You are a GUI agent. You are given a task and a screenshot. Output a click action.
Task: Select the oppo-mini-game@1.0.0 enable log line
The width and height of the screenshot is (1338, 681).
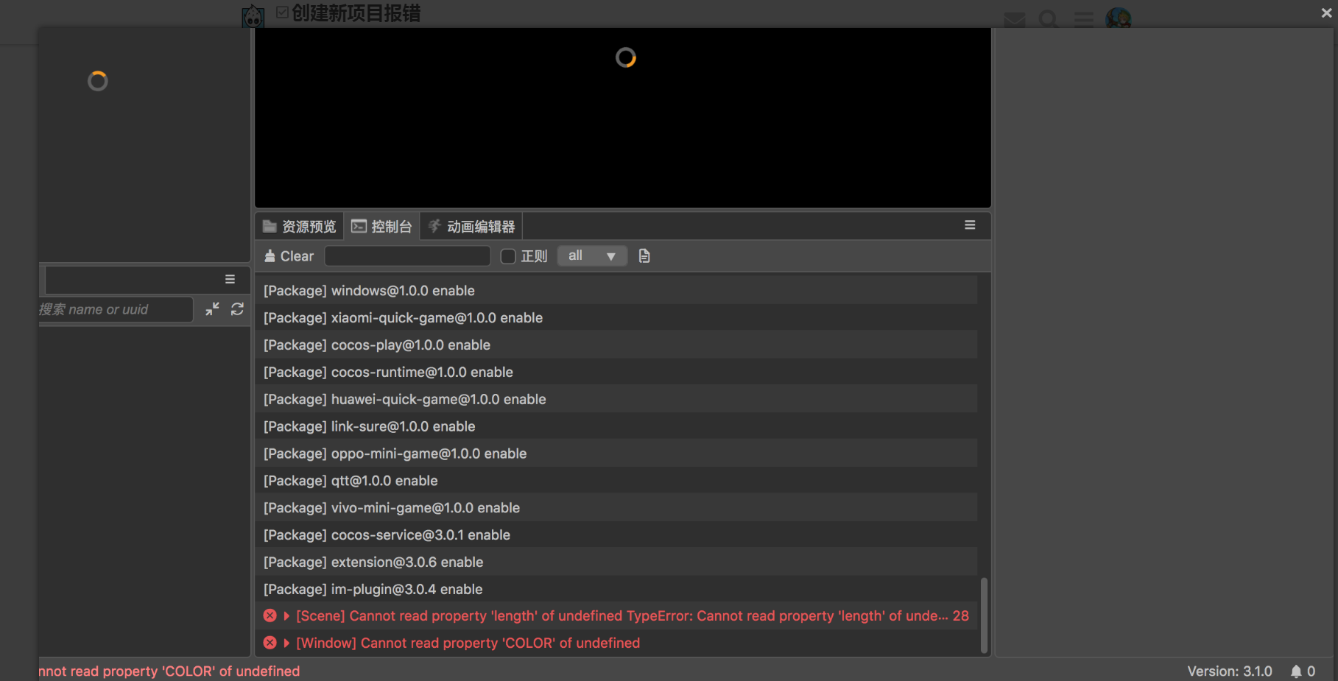pyautogui.click(x=616, y=454)
